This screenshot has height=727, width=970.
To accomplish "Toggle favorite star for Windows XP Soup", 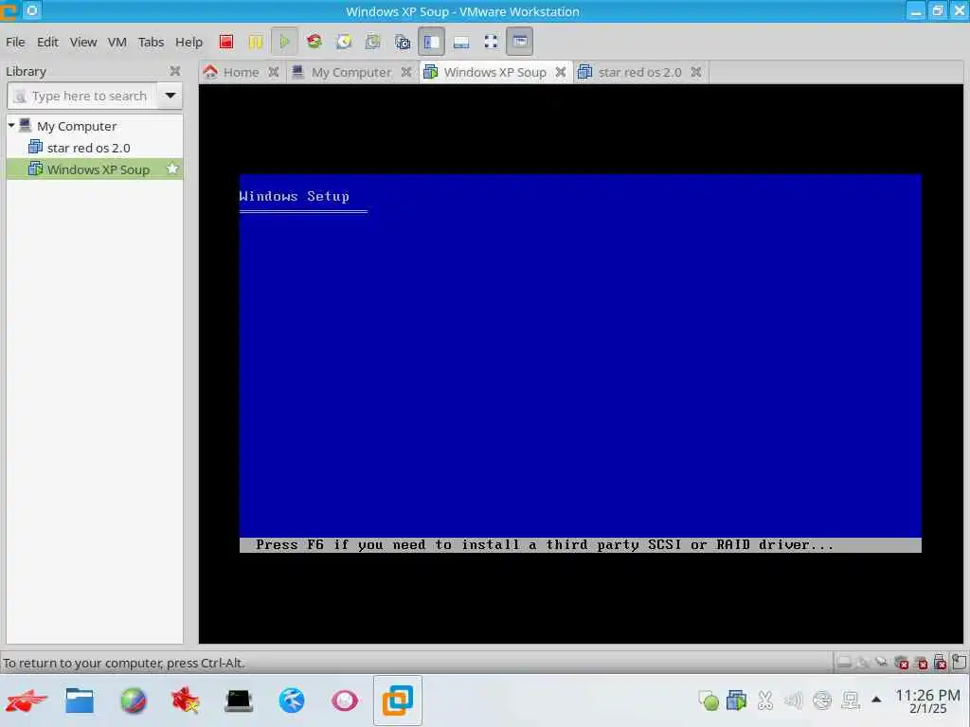I will click(172, 168).
